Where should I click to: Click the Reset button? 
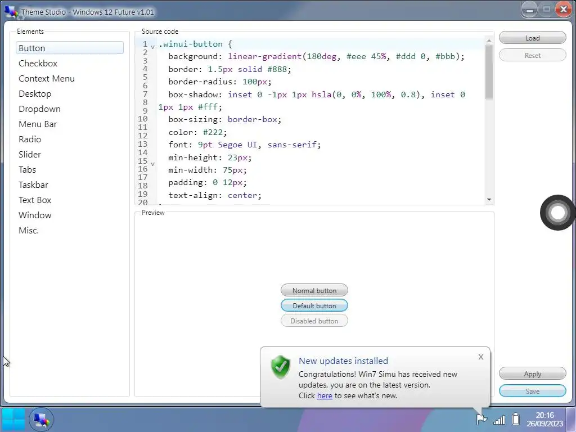[x=532, y=56]
